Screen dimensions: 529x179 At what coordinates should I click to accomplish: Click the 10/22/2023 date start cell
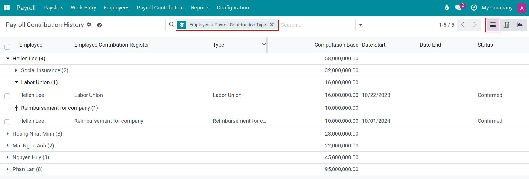click(376, 95)
